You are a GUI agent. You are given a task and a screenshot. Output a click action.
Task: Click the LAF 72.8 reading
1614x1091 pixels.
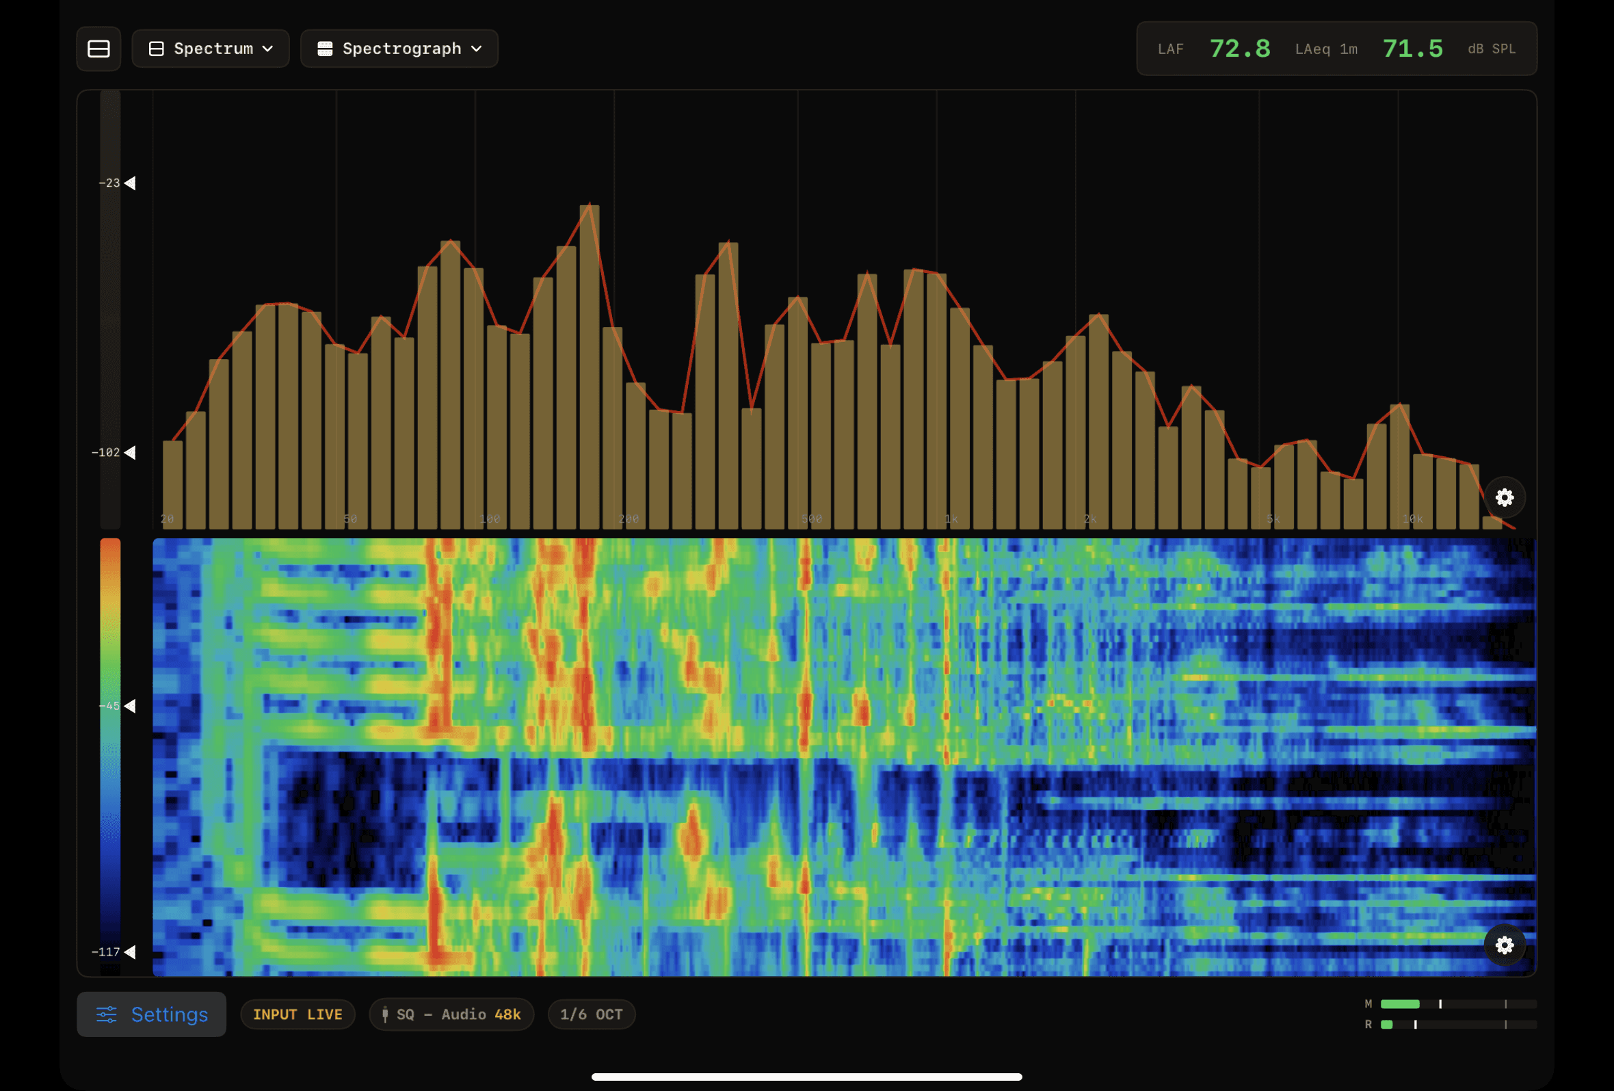[x=1214, y=49]
